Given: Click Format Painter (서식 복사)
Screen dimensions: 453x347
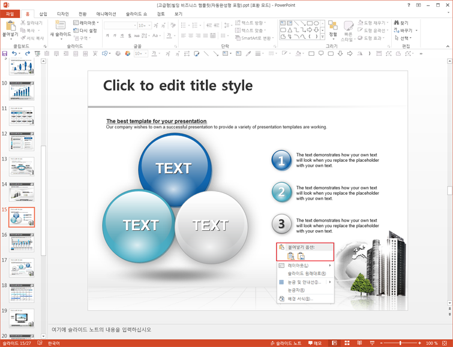Looking at the screenshot, I should coord(32,38).
